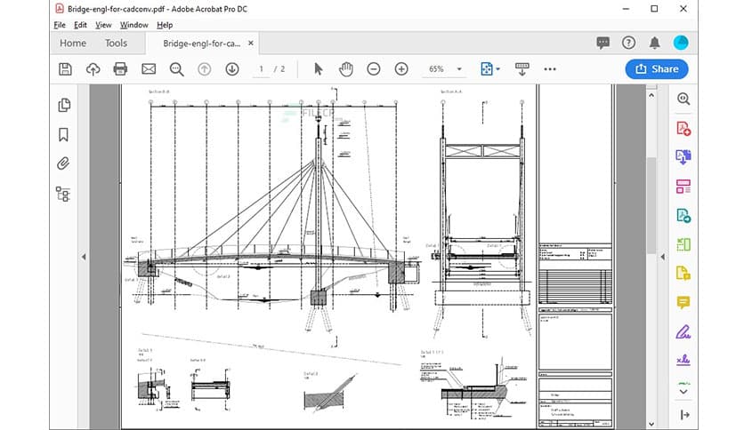Open the Create PDF tool
This screenshot has height=430, width=744.
click(683, 128)
